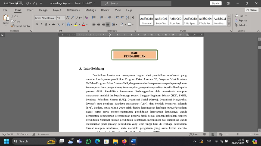The image size is (261, 146).
Task: Click the Redo arrow
Action: pyautogui.click(x=35, y=3)
